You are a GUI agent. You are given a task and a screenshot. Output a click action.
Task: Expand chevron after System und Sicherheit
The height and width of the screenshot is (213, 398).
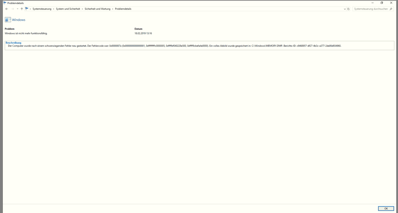[83, 9]
